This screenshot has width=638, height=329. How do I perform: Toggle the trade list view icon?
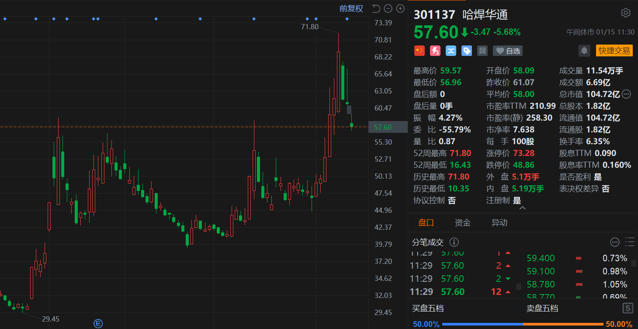coord(630,242)
